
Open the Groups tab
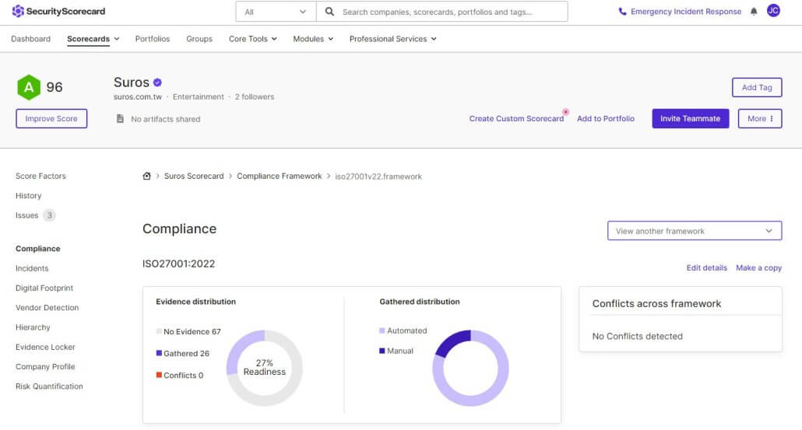(x=199, y=39)
